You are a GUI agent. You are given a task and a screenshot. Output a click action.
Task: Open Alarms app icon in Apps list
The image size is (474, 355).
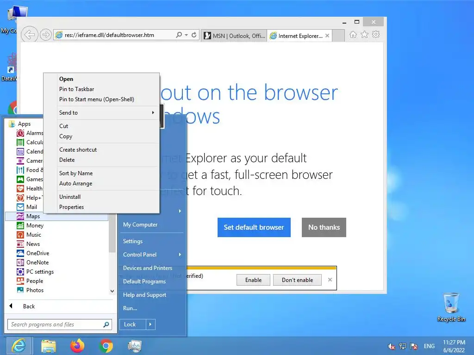20,133
